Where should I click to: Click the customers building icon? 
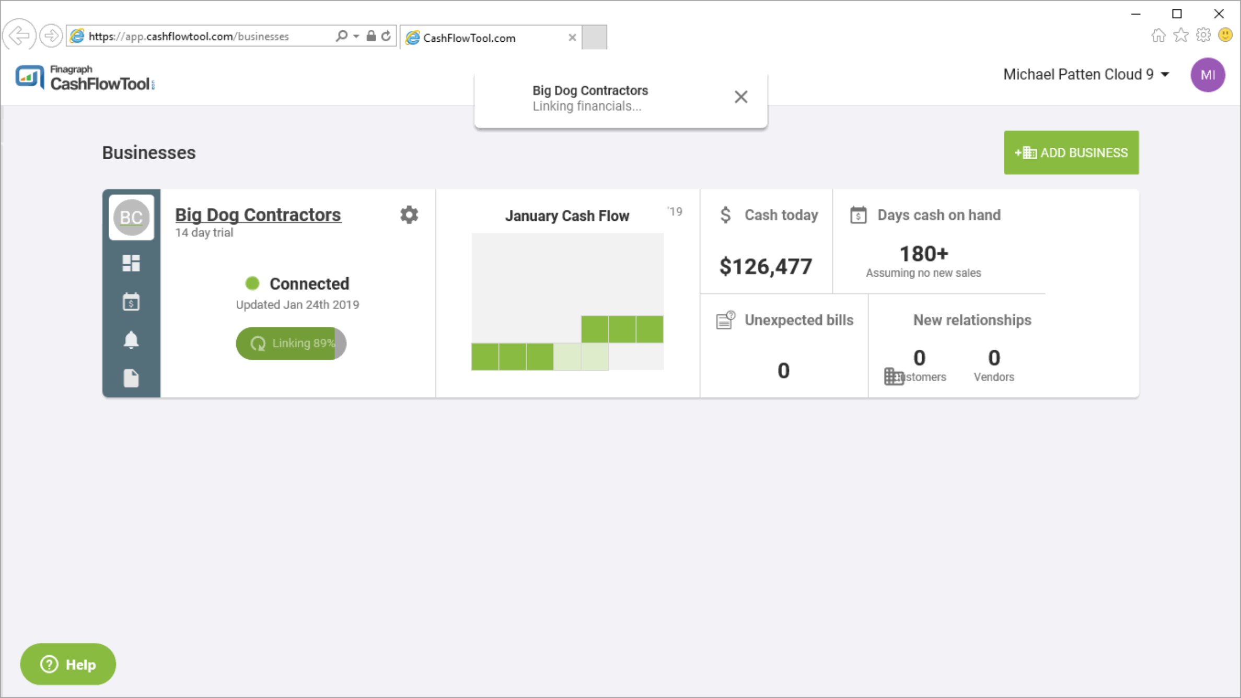(x=893, y=376)
